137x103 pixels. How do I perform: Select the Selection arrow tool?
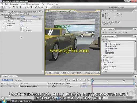pos(3,7)
